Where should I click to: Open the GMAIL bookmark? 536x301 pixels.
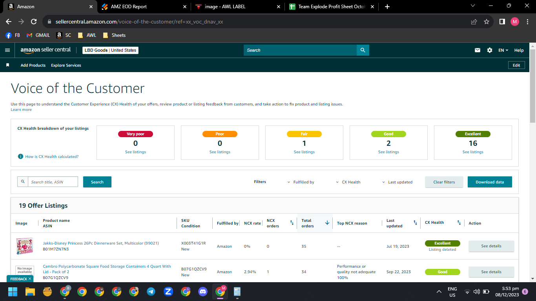pos(38,35)
